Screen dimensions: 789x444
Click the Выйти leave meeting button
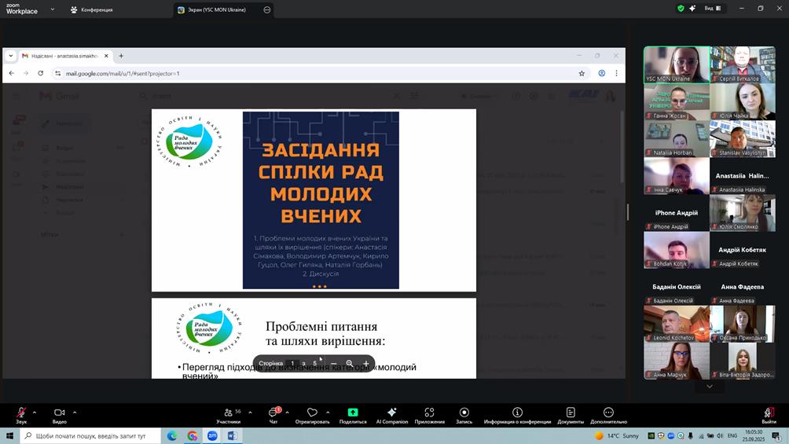tap(769, 414)
